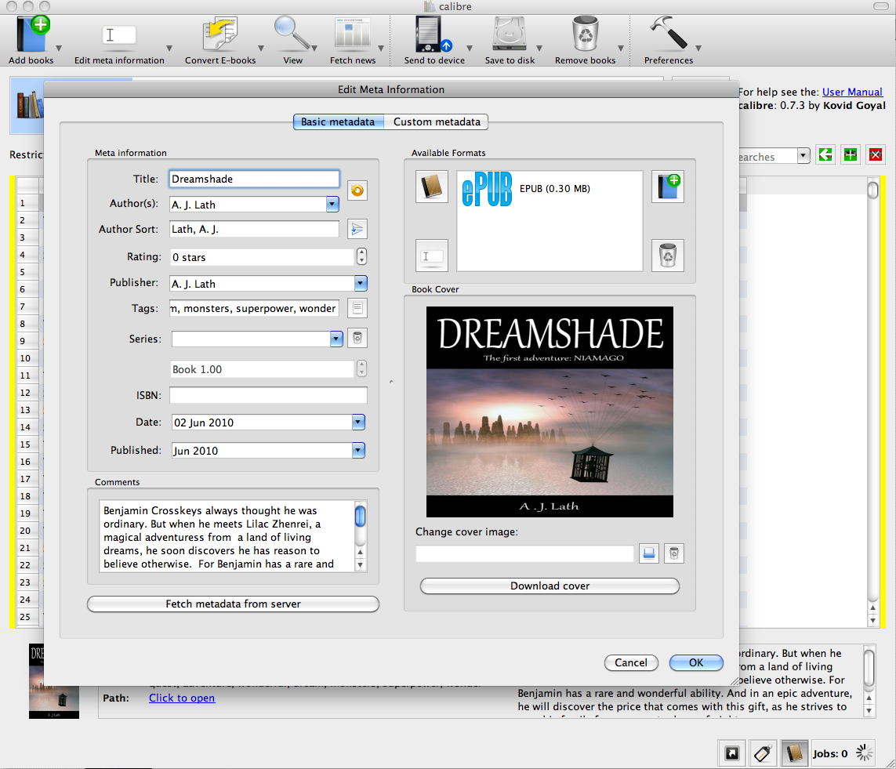
Task: Swap author and title with the orange icon
Action: (357, 190)
